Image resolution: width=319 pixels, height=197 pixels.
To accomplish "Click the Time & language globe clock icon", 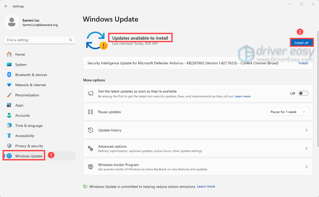I will point(9,126).
